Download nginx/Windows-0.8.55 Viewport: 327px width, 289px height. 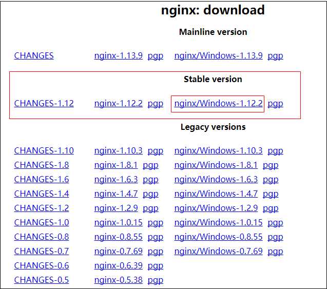click(x=218, y=237)
